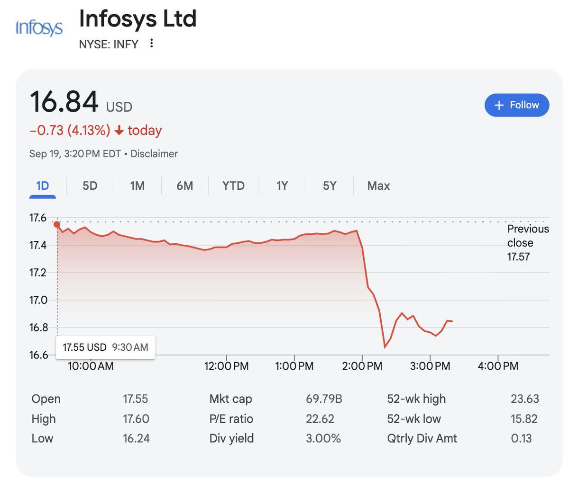The width and height of the screenshot is (569, 488).
Task: Select the 1Y chart period
Action: coord(282,186)
